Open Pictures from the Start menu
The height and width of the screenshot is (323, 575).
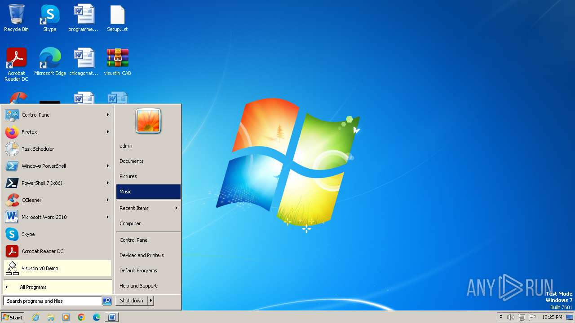click(148, 176)
